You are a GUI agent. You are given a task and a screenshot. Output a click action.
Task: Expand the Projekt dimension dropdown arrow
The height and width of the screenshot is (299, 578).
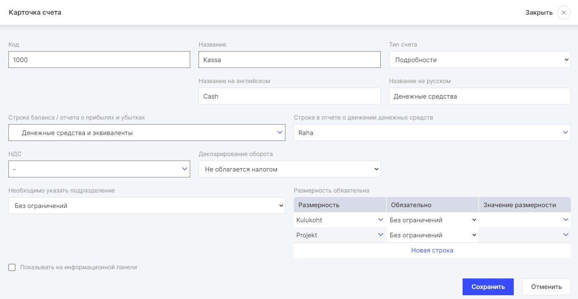[x=380, y=235]
